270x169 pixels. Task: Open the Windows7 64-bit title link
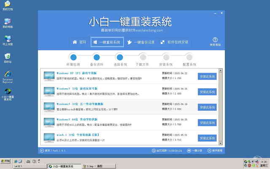click(x=77, y=119)
